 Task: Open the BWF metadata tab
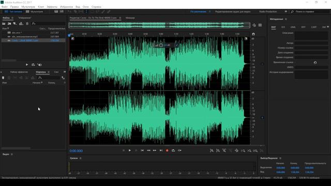274,27
